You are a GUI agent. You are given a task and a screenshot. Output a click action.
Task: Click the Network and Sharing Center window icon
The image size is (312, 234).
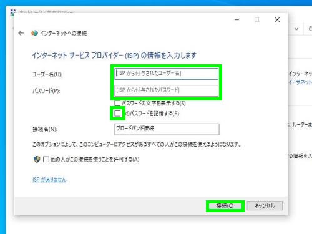(x=13, y=12)
